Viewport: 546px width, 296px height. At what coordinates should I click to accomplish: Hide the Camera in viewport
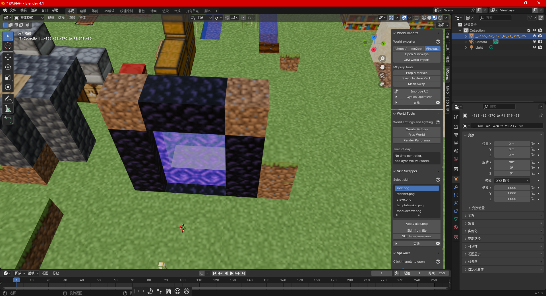click(x=534, y=42)
